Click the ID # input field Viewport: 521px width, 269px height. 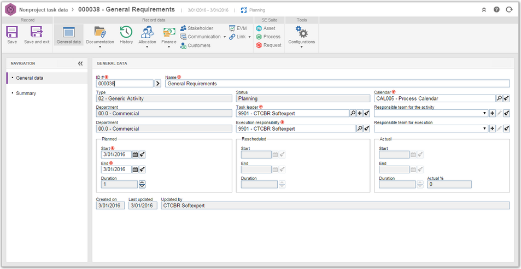[x=125, y=83]
